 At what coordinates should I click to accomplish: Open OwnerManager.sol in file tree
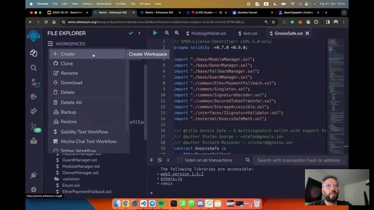tap(80, 173)
